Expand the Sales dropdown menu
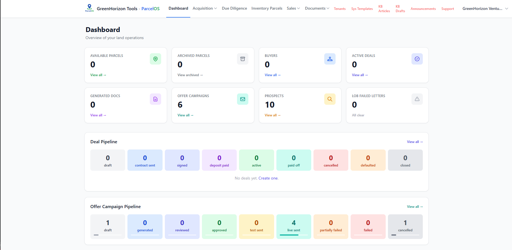This screenshot has width=512, height=250. coord(293,8)
